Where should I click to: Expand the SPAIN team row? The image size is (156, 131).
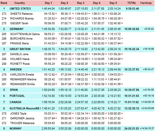pos(77,90)
